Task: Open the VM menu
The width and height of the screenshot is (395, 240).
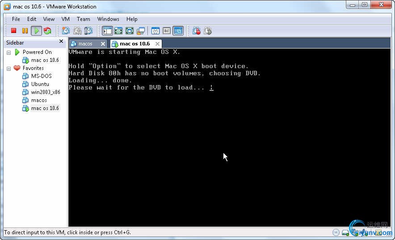Action: [66, 19]
